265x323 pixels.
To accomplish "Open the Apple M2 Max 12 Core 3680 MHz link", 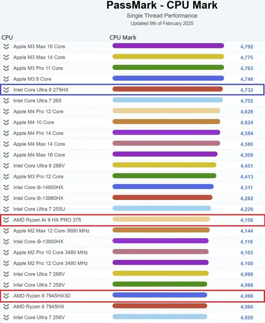I will (x=51, y=231).
